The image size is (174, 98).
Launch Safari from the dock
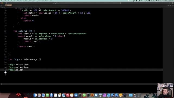click(x=43, y=95)
